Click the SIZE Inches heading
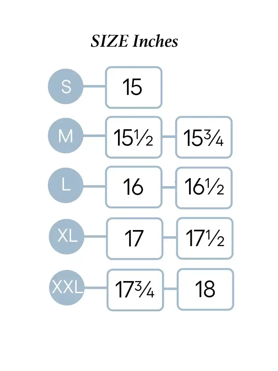 (134, 41)
